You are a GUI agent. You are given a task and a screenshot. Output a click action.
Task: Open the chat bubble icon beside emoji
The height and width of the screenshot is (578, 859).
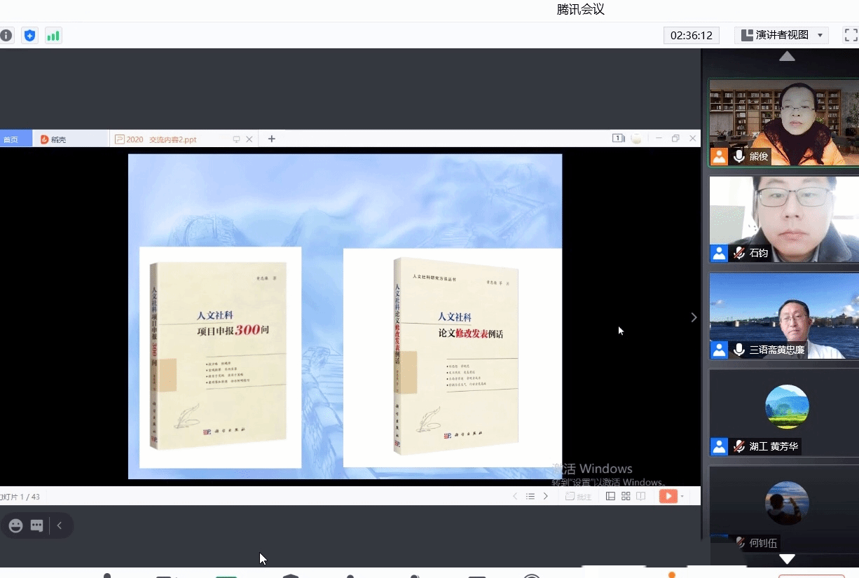36,525
